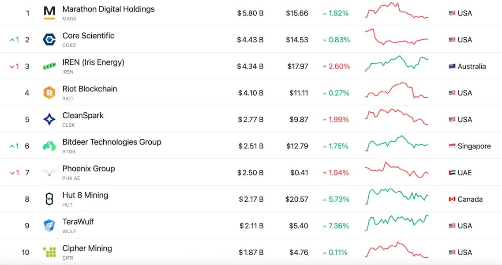Open the TeraWulf company name link
502x265 pixels.
[x=78, y=222]
